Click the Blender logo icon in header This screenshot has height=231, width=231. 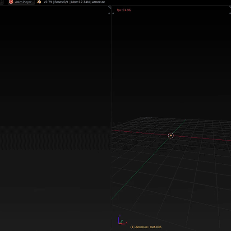39,2
